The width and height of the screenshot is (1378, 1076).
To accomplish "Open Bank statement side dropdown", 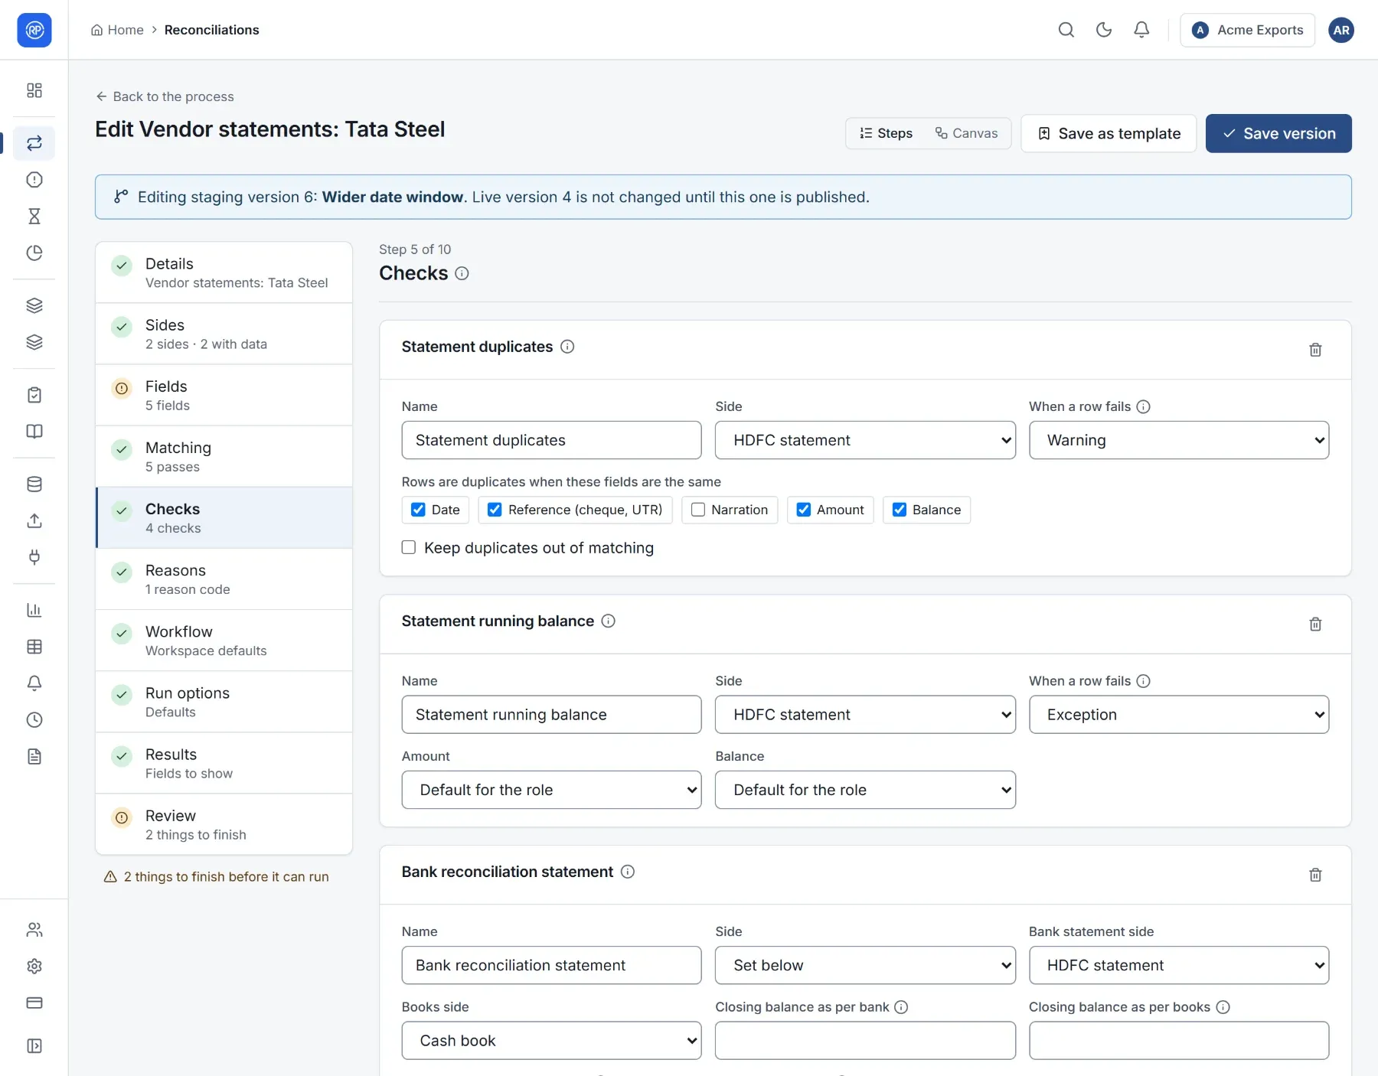I will (x=1179, y=965).
